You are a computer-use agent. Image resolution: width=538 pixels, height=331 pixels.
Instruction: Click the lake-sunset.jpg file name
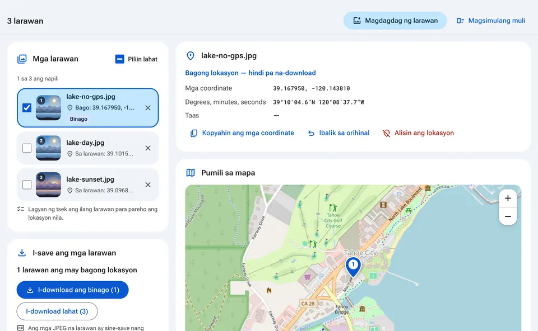coord(90,179)
